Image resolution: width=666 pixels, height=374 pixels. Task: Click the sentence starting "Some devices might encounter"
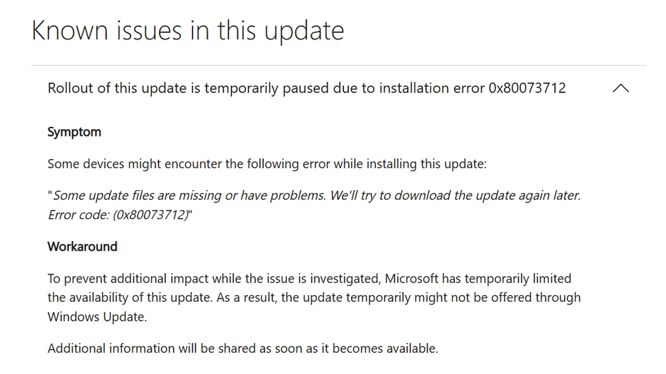267,164
